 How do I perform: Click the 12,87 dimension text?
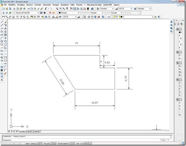[x=95, y=103]
